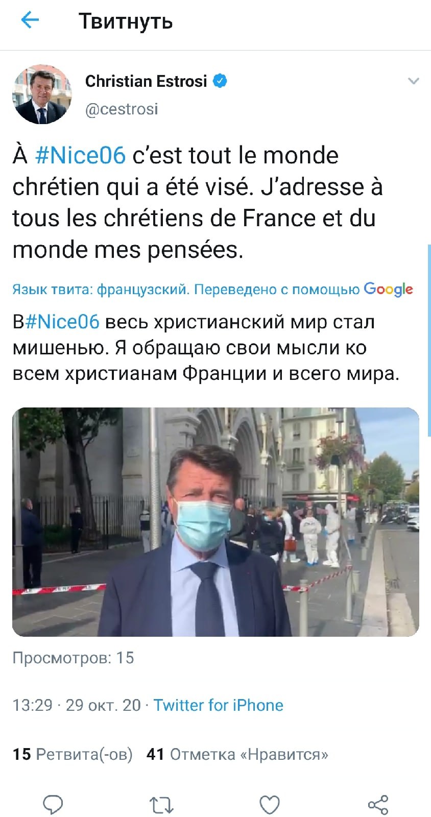Viewport: 431px width, 817px height.
Task: Tap the Google logo
Action: 388,290
